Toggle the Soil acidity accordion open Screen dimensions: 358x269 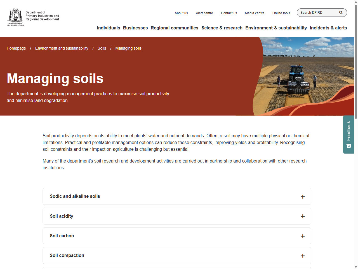(177, 216)
